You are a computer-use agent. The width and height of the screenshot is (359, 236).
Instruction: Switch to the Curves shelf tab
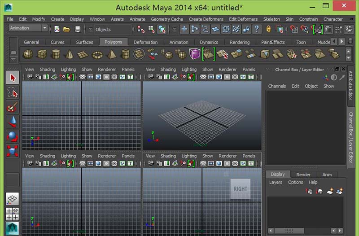[57, 42]
